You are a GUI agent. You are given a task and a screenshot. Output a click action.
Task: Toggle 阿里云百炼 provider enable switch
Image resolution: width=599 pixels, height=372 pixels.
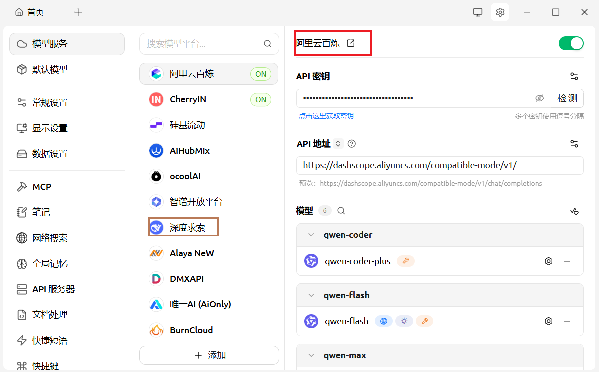(571, 43)
